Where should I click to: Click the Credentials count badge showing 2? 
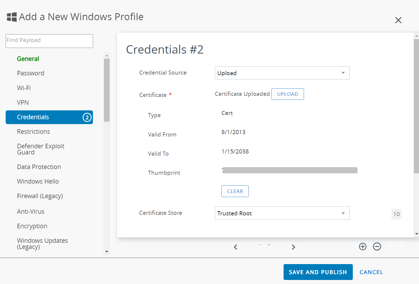coord(87,117)
